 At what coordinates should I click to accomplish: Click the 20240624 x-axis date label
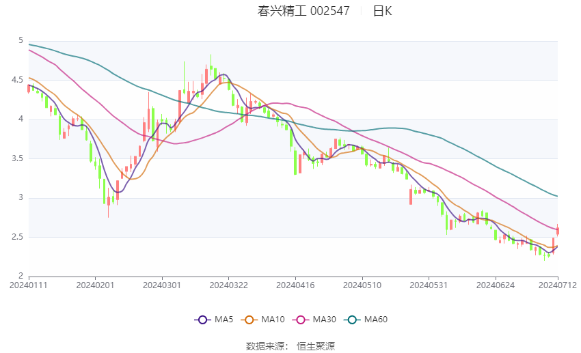(496, 285)
